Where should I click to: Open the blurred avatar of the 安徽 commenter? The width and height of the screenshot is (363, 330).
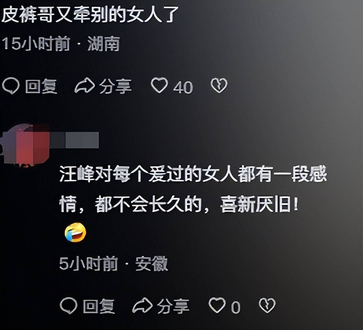tap(25, 144)
